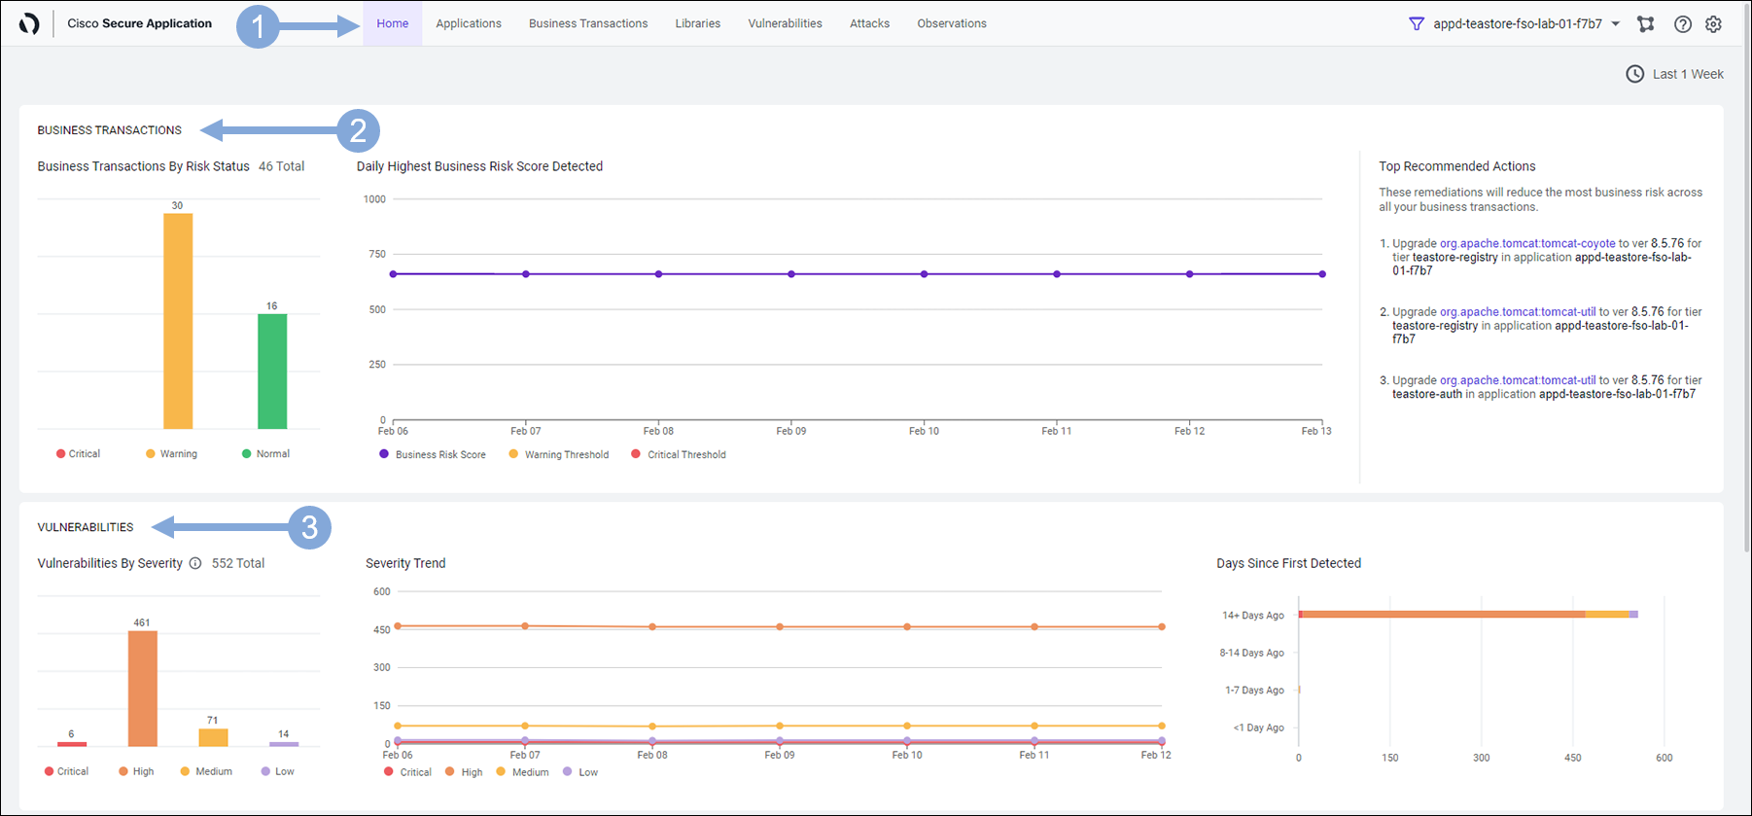Image resolution: width=1752 pixels, height=816 pixels.
Task: Open the settings gear icon
Action: pyautogui.click(x=1713, y=23)
